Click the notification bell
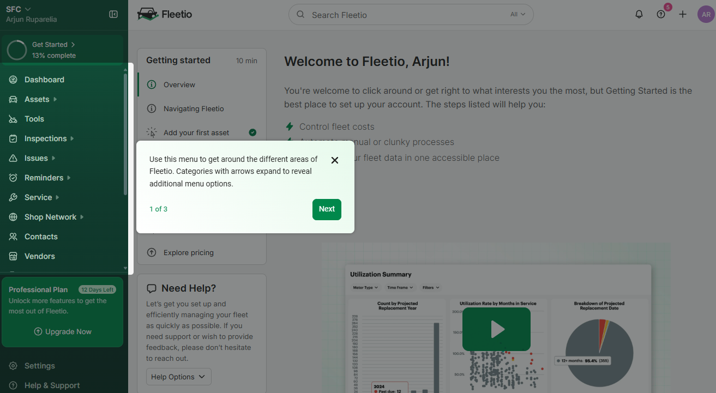 [639, 14]
